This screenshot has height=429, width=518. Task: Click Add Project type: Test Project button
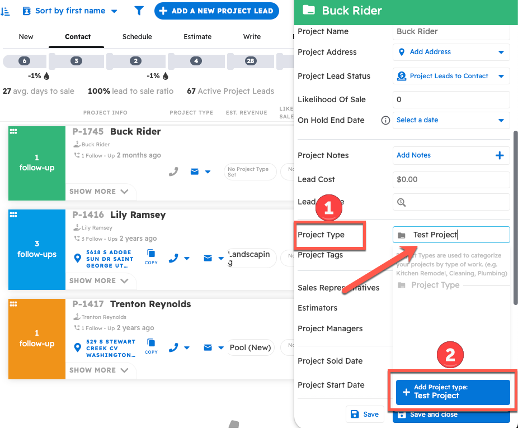[x=453, y=392]
